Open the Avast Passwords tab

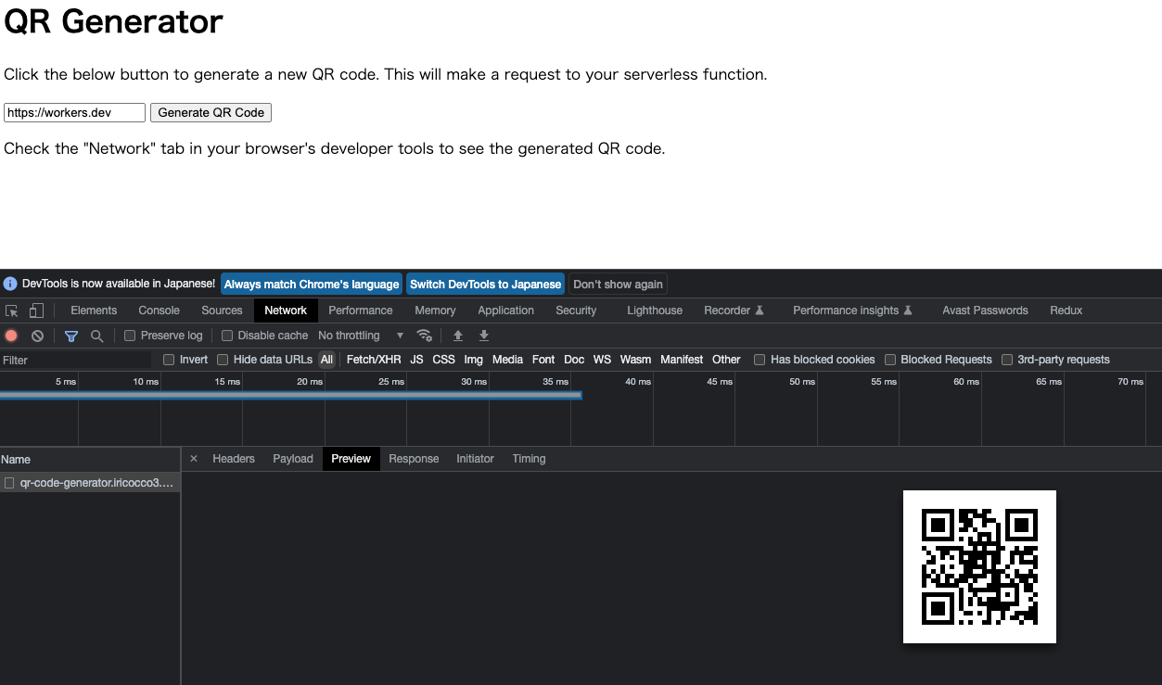985,311
